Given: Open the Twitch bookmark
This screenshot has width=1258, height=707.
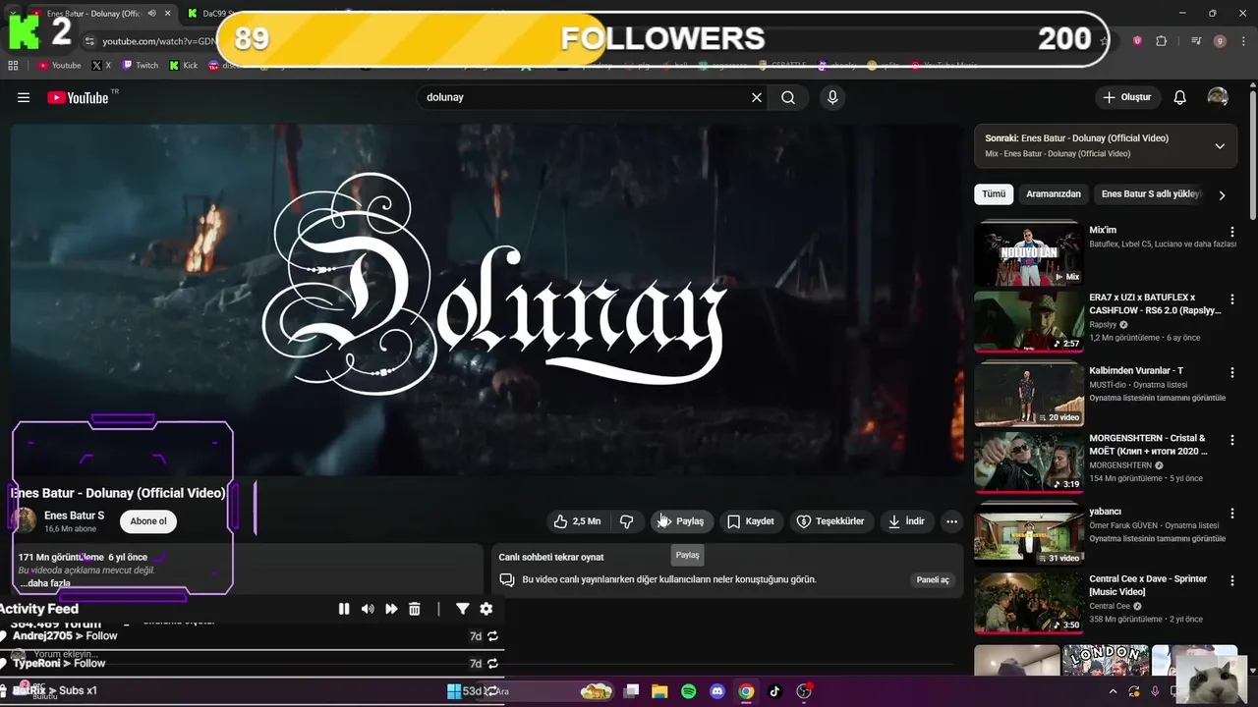Looking at the screenshot, I should (140, 66).
